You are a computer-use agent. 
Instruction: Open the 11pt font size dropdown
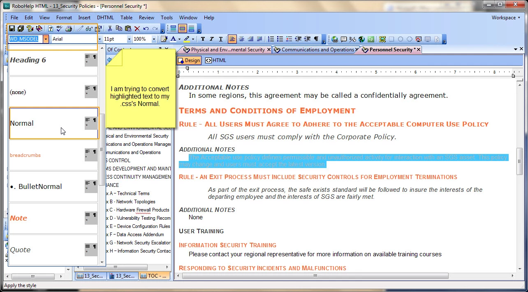point(129,39)
